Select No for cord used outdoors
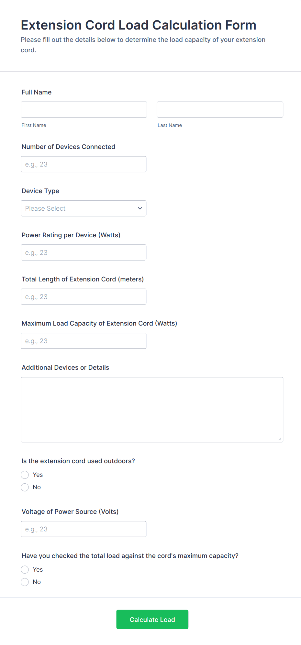 pyautogui.click(x=25, y=487)
